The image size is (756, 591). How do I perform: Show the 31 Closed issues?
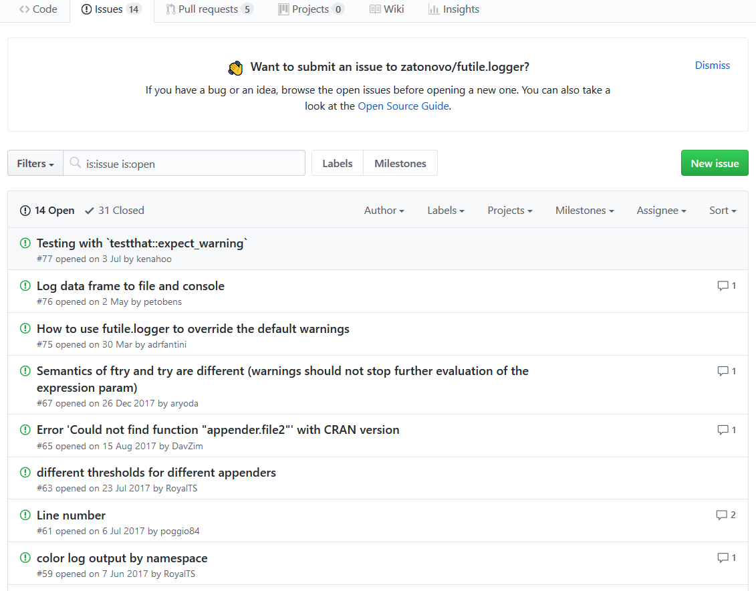pos(114,210)
